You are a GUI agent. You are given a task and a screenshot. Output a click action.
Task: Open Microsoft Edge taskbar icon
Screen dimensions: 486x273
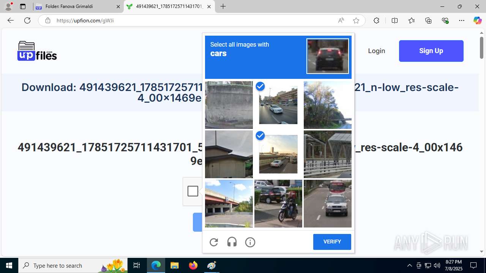(x=156, y=265)
